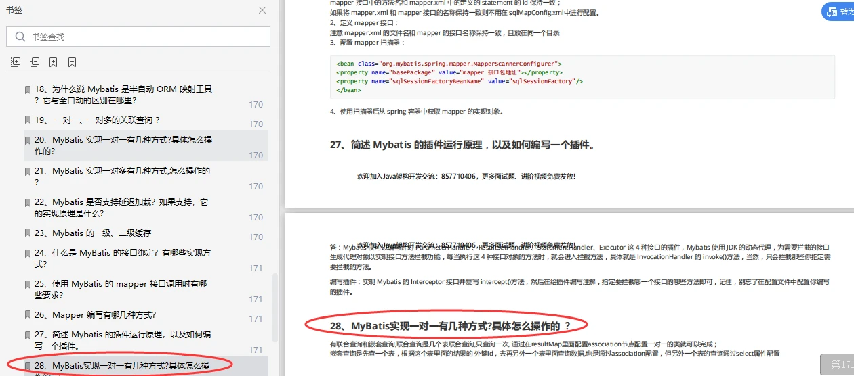Click the bookmark panel vertical scrollbar thumb

point(274,308)
